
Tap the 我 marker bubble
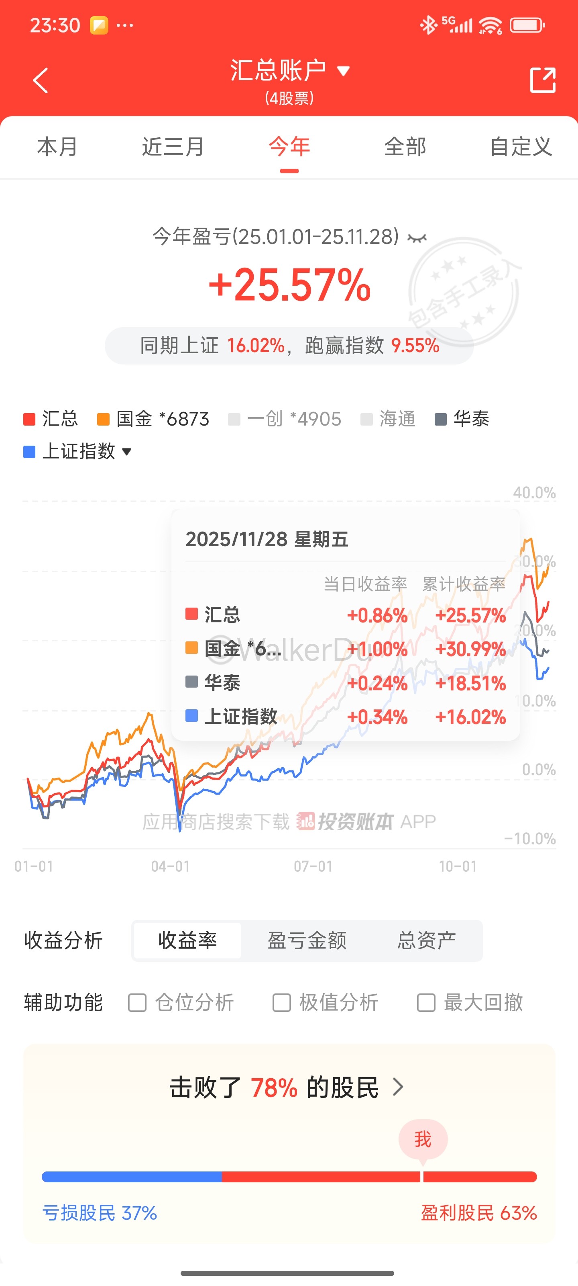pyautogui.click(x=422, y=1140)
